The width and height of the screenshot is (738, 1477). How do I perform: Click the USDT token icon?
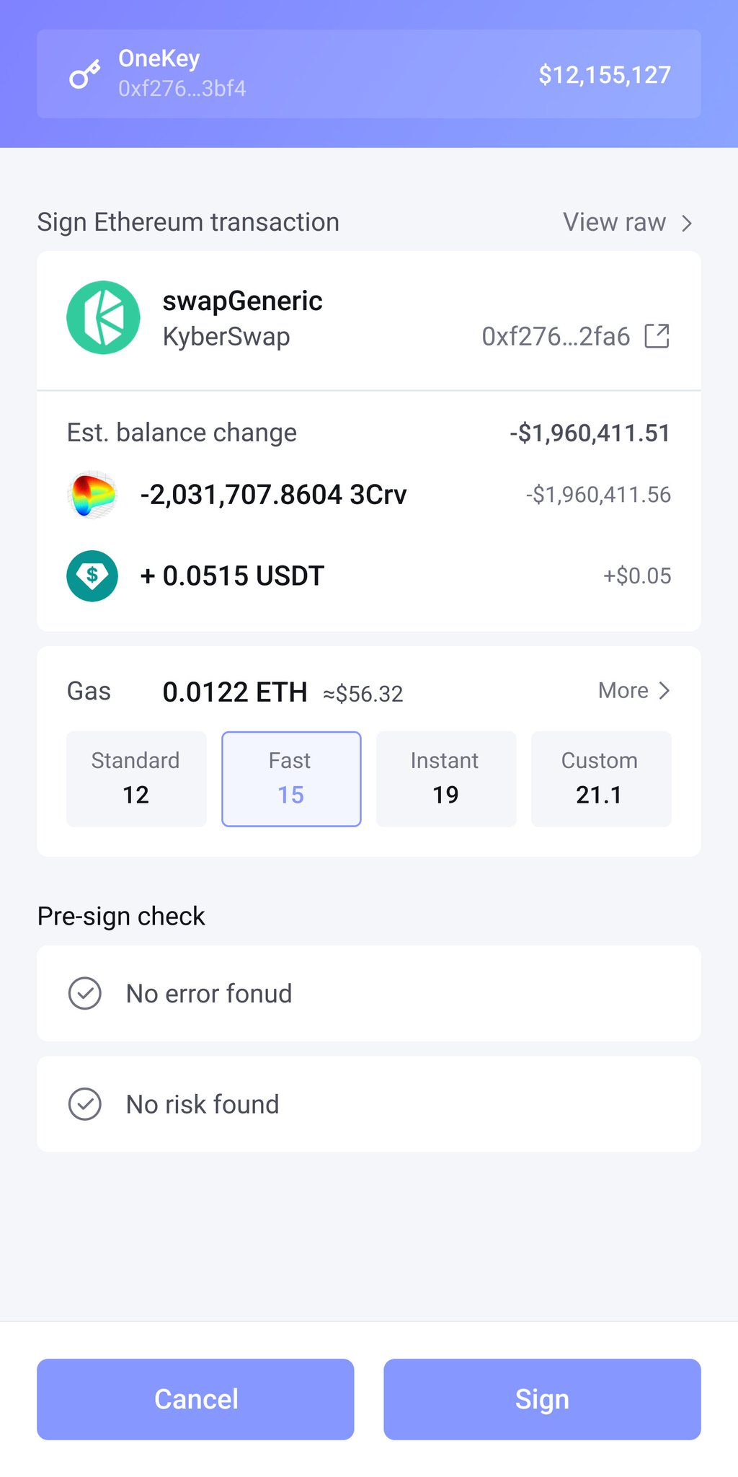92,576
